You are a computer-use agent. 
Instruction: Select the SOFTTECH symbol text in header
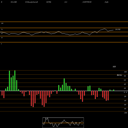pos(87,2)
